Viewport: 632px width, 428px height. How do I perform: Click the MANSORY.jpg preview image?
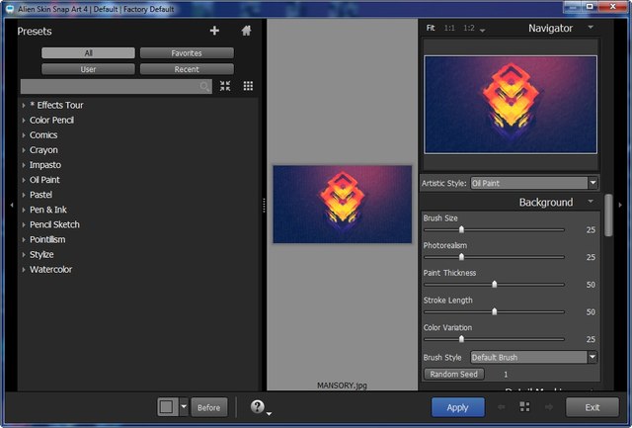(342, 204)
